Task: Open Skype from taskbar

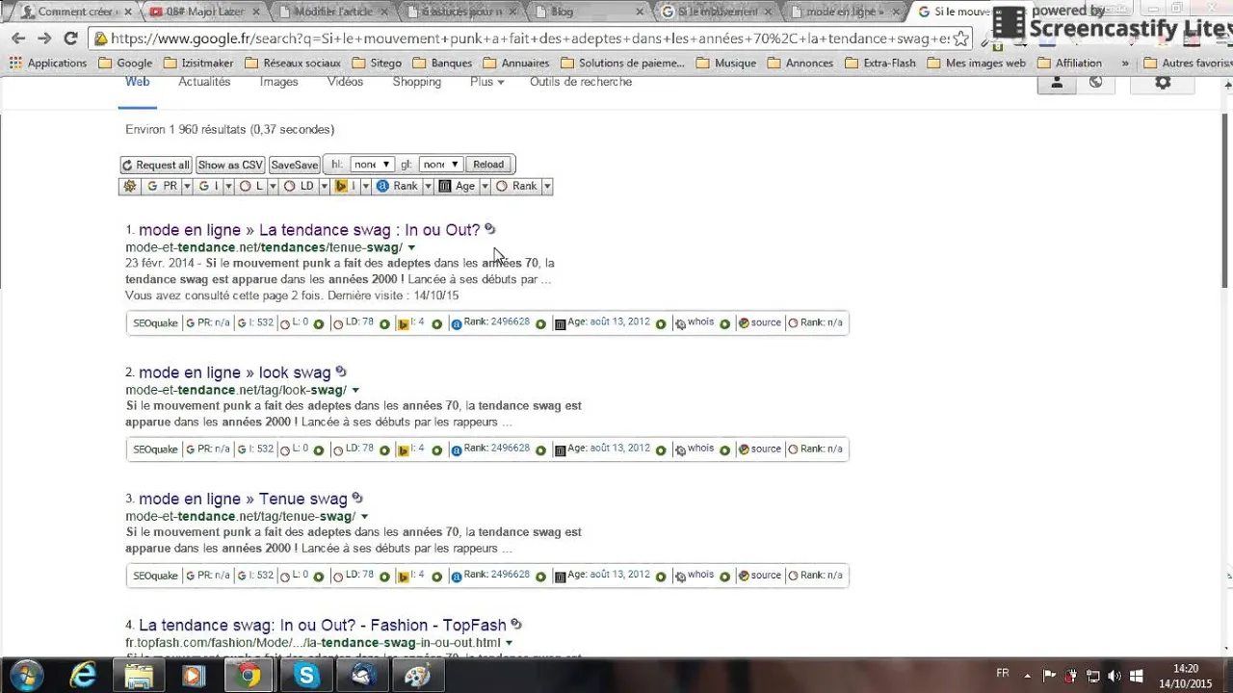Action: [x=306, y=676]
